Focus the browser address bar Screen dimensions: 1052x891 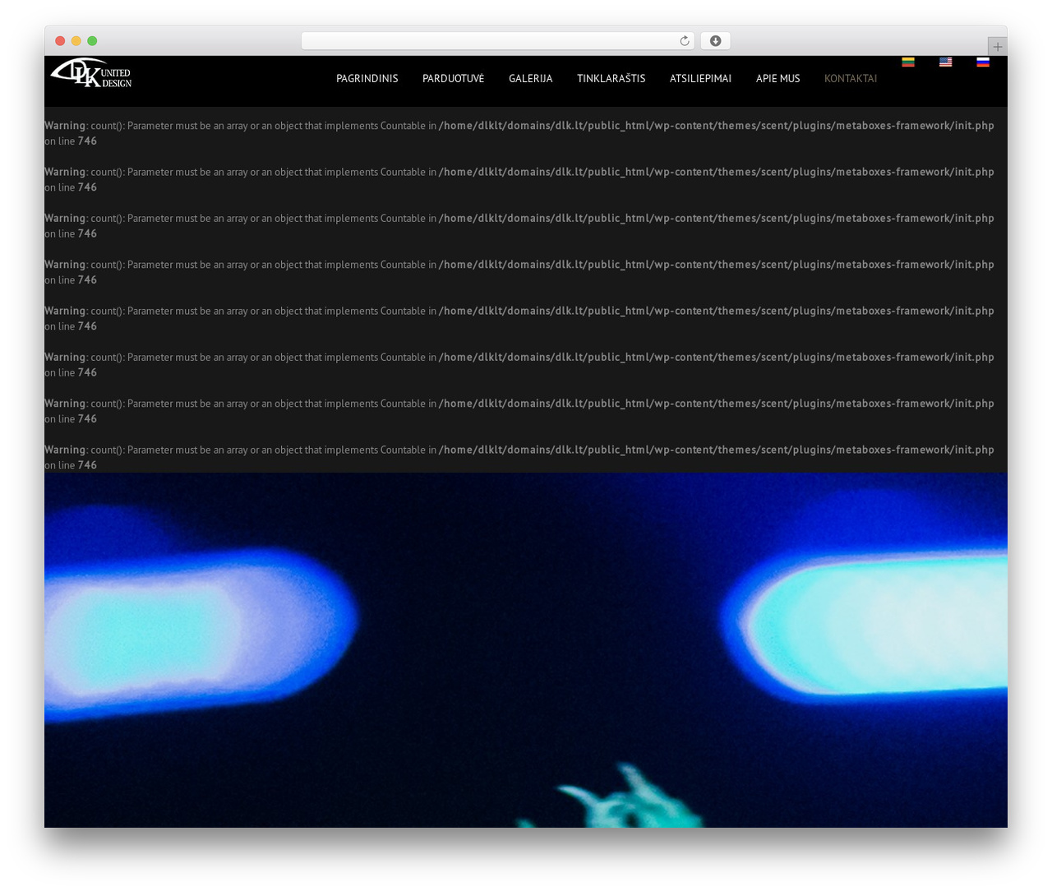(498, 41)
